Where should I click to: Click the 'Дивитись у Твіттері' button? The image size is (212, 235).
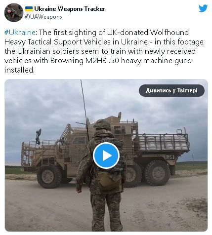coord(171,90)
